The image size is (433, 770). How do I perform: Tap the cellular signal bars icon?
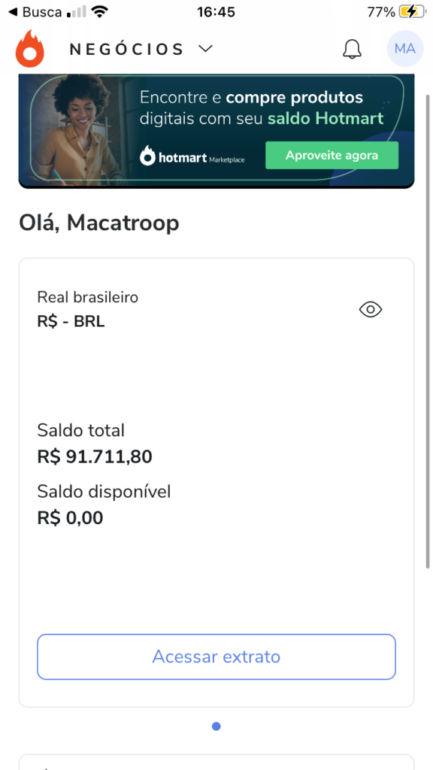click(76, 12)
